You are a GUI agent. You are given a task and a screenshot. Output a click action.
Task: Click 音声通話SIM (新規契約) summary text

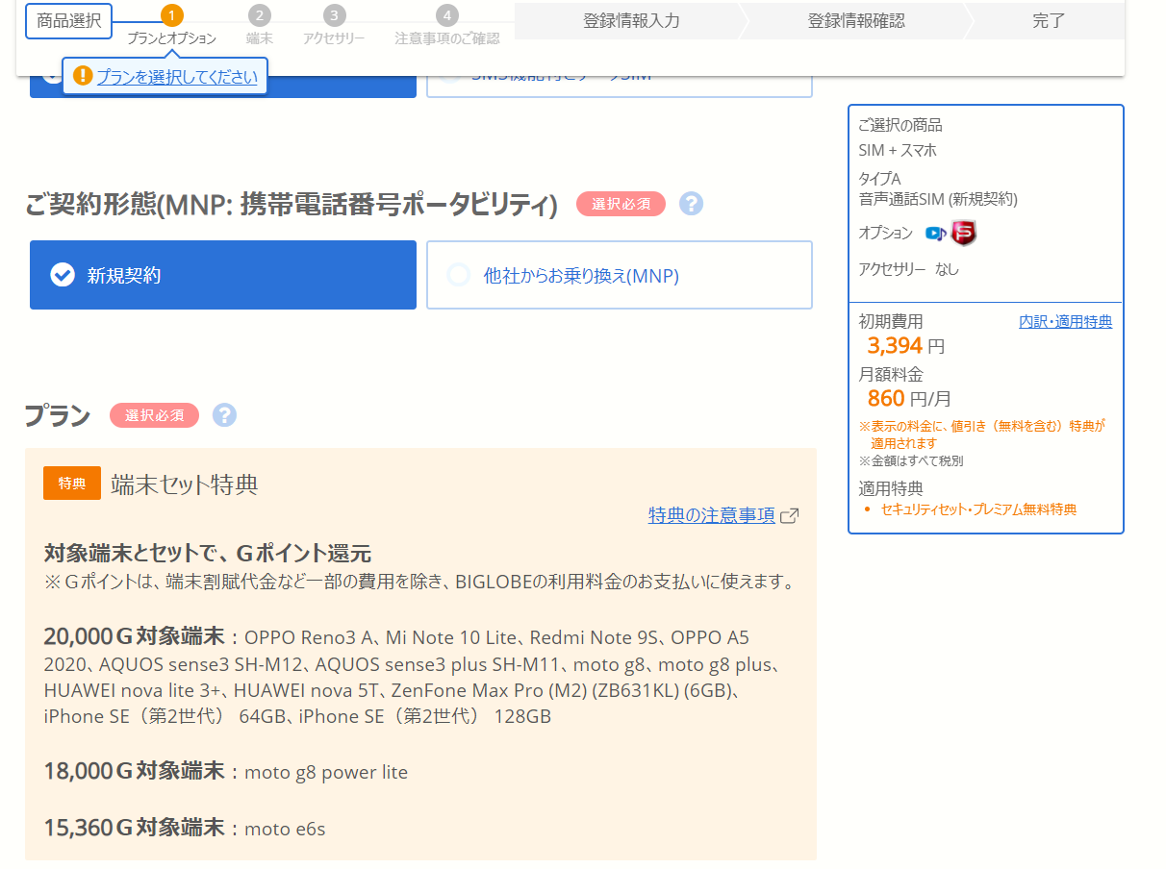click(937, 200)
